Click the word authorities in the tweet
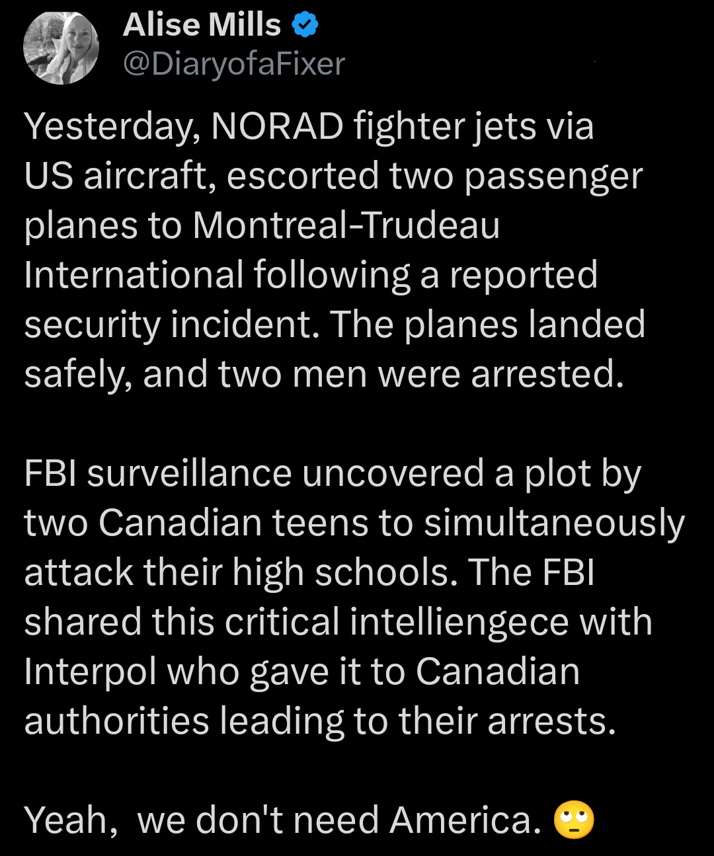 point(116,720)
